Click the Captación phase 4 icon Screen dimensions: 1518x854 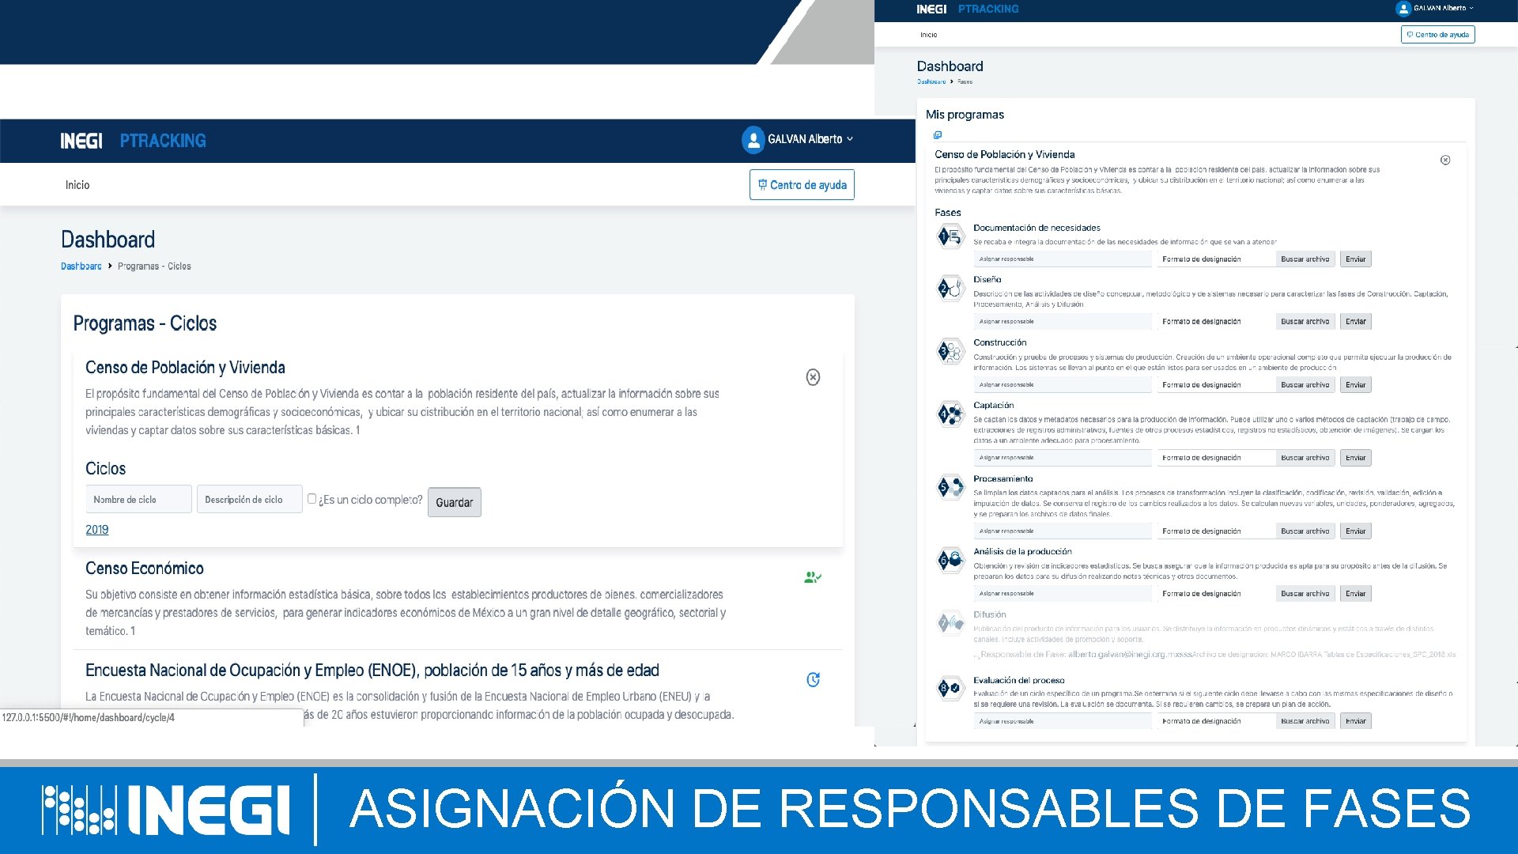click(950, 414)
